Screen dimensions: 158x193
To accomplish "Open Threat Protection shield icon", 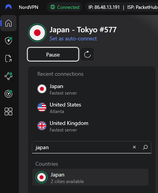I will tap(8, 41).
